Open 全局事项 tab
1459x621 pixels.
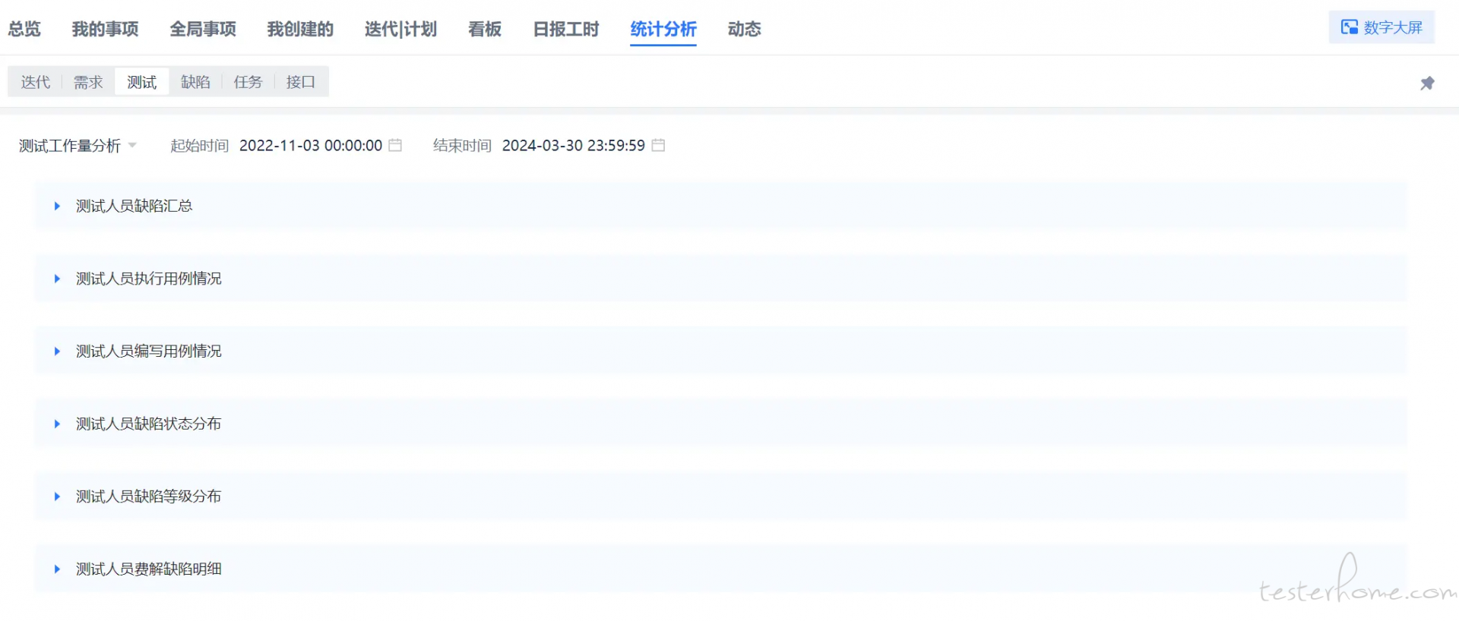point(203,29)
